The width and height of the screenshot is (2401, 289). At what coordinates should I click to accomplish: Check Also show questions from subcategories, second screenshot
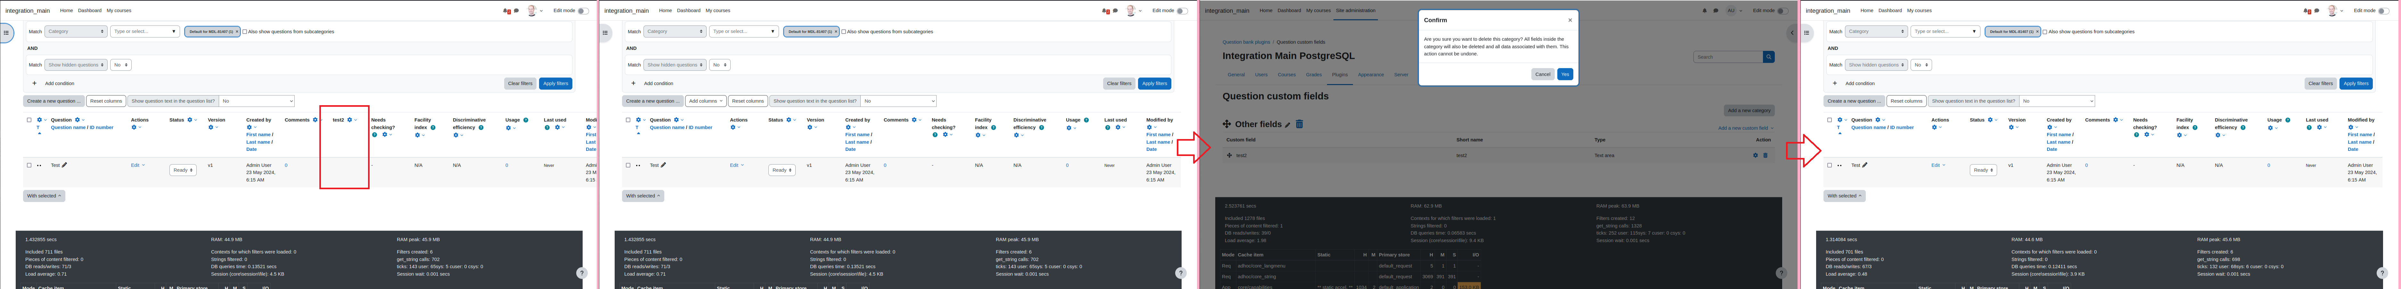[x=844, y=32]
